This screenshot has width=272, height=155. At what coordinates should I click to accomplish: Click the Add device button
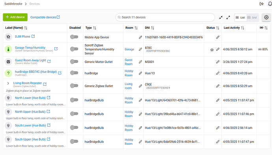[15, 17]
